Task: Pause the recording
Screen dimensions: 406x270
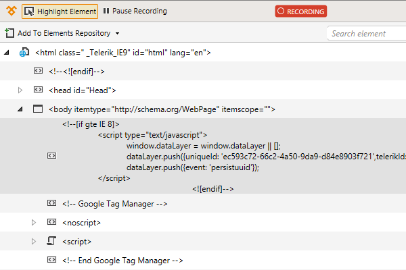Action: (x=135, y=11)
